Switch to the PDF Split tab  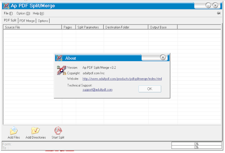click(10, 20)
